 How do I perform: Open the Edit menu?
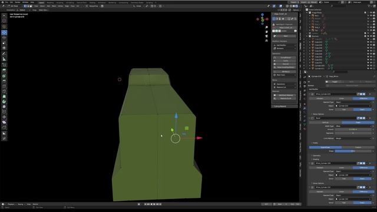pos(12,2)
